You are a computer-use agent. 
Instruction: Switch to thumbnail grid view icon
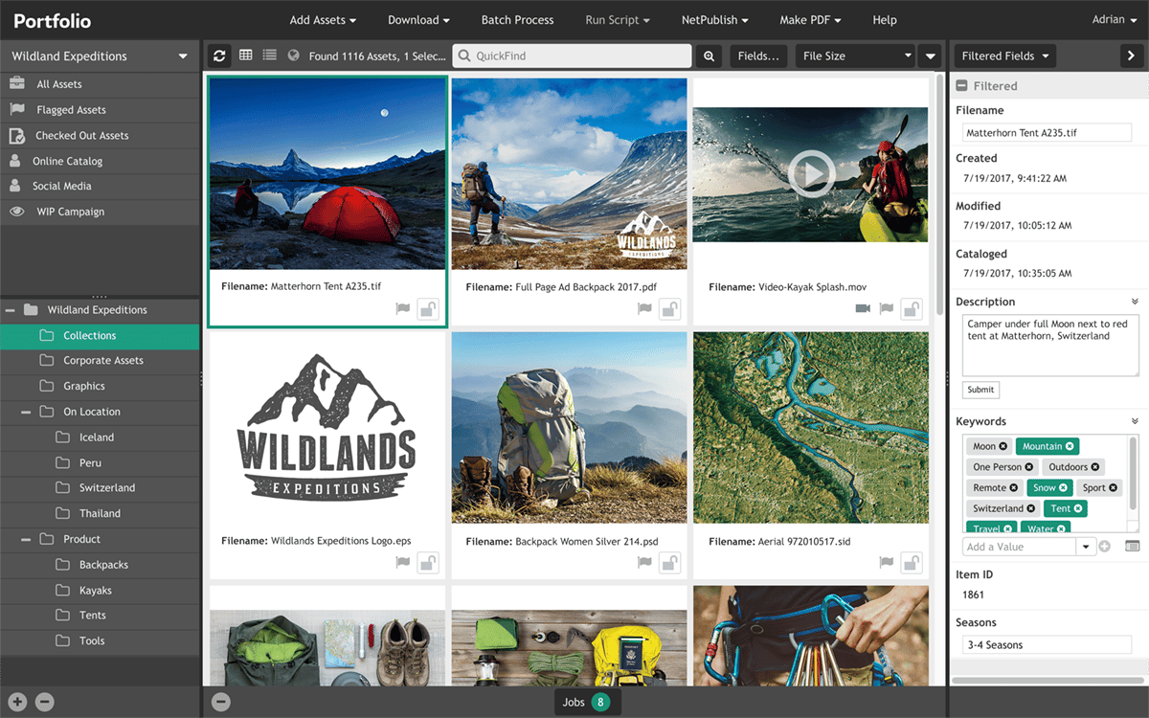[246, 56]
